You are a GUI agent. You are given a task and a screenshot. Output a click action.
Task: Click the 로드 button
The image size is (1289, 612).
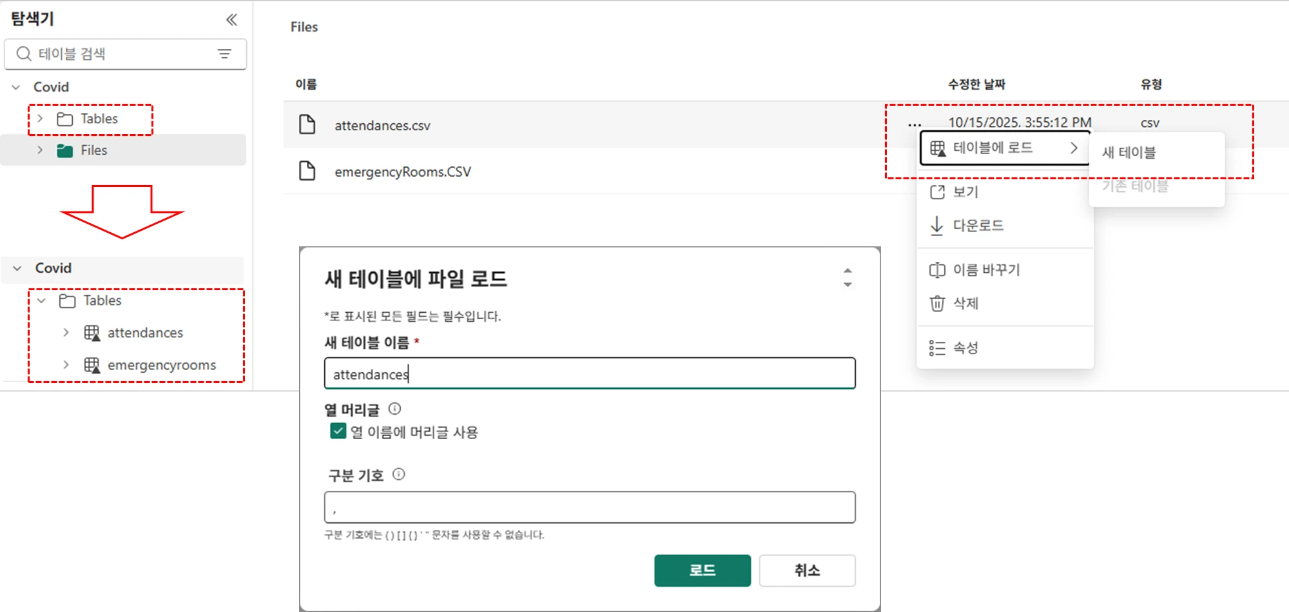(x=702, y=571)
